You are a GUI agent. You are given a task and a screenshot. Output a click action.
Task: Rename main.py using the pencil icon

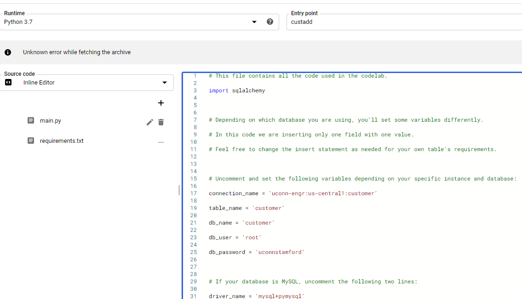point(150,122)
